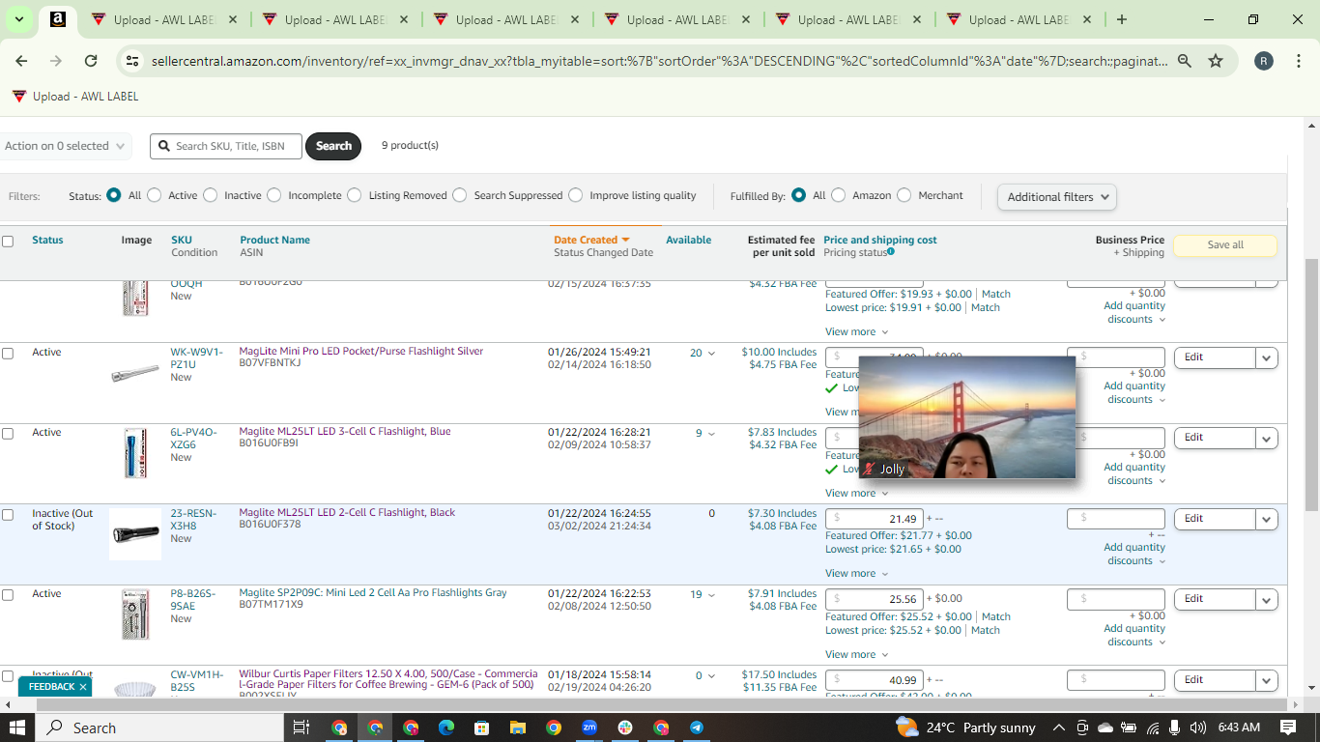
Task: Sort by the Available column header
Action: 688,240
